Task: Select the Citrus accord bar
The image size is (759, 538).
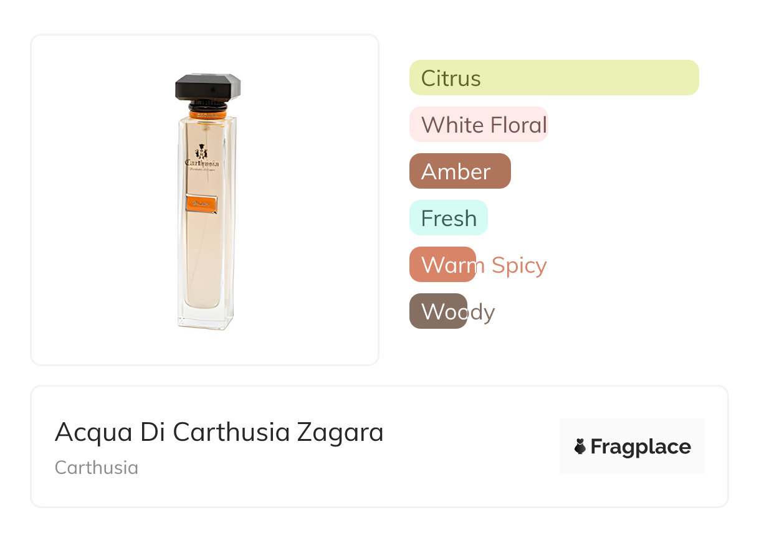Action: click(554, 78)
